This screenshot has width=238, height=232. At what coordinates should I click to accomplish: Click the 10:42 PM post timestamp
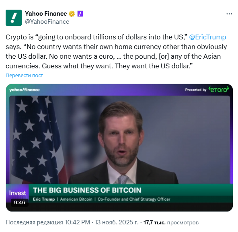pyautogui.click(x=77, y=222)
